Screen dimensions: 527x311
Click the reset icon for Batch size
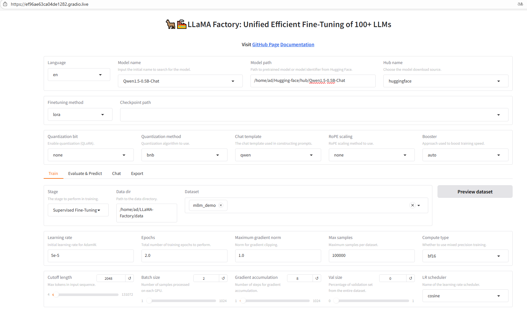pyautogui.click(x=223, y=278)
